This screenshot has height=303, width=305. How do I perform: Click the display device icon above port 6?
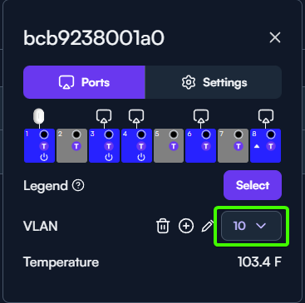[x=201, y=116]
